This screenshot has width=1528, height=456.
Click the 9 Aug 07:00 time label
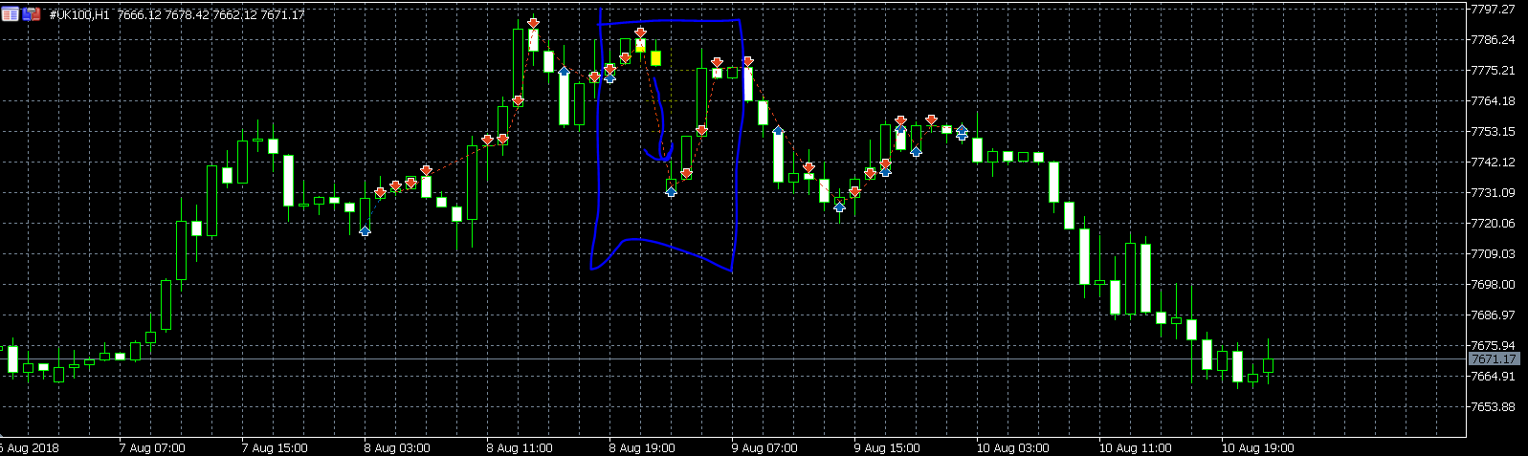764,447
